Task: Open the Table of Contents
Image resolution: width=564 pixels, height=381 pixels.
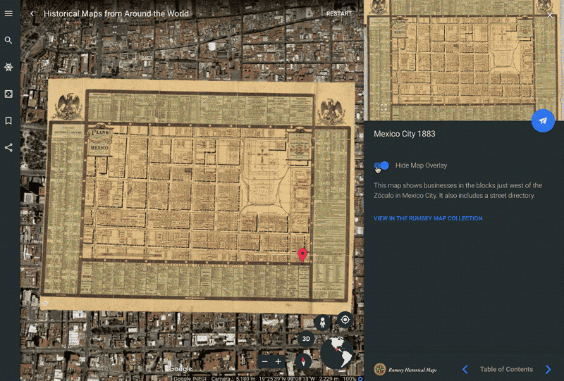Action: (x=506, y=369)
